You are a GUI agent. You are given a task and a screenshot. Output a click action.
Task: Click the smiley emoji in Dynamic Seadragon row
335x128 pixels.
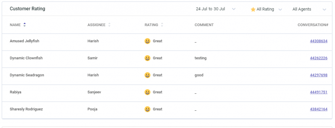click(148, 75)
